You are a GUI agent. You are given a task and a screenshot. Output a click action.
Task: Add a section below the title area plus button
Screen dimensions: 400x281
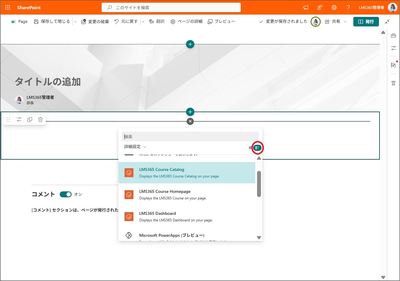point(190,112)
